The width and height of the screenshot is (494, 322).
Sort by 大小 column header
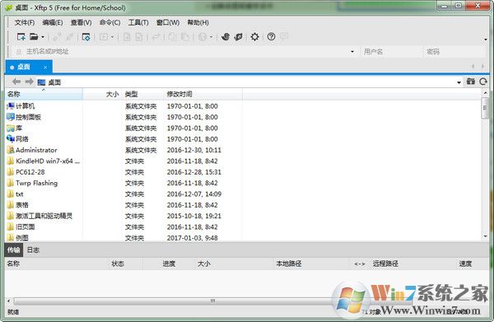point(102,94)
